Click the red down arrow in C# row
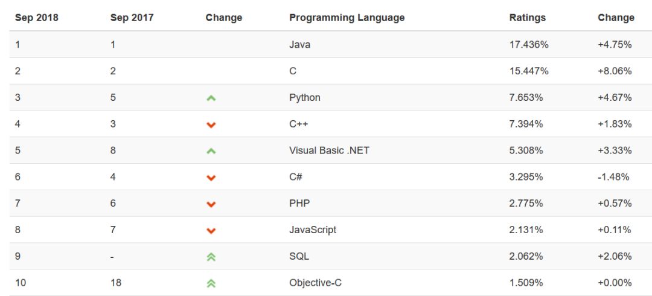 [x=211, y=178]
